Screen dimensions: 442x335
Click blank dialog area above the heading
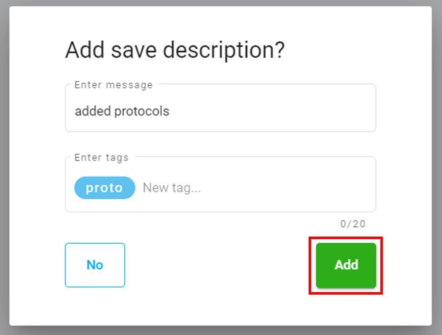[220, 23]
